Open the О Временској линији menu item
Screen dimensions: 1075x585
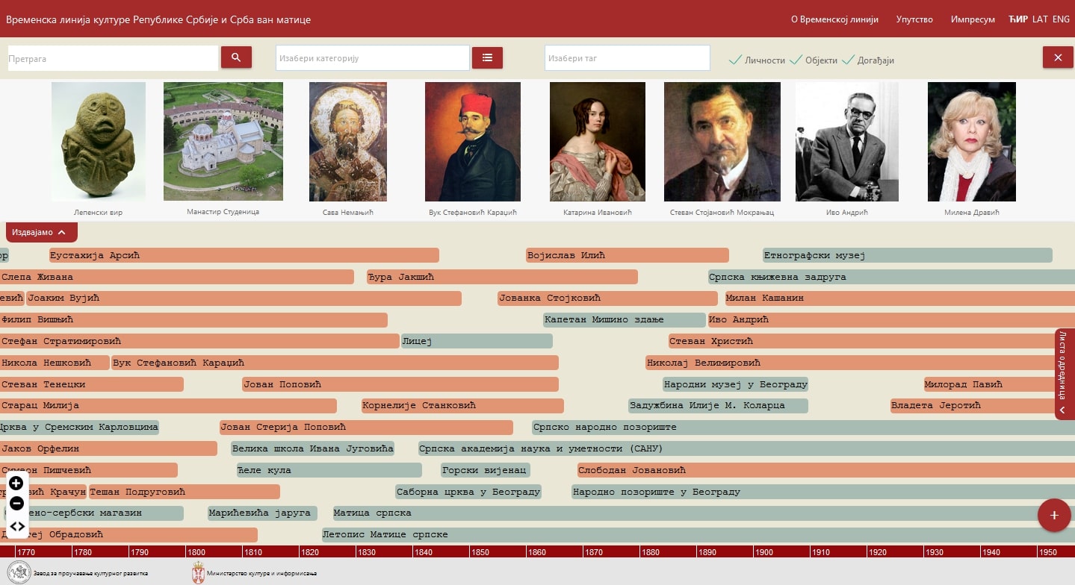(x=834, y=19)
